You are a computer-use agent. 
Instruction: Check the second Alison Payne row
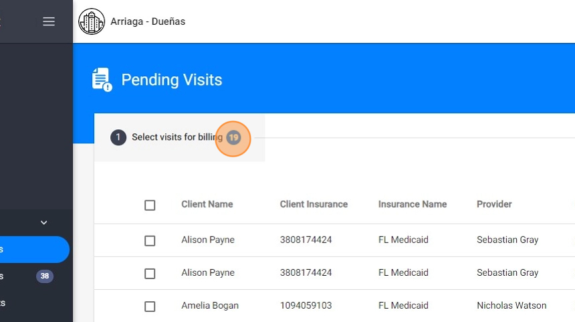150,273
